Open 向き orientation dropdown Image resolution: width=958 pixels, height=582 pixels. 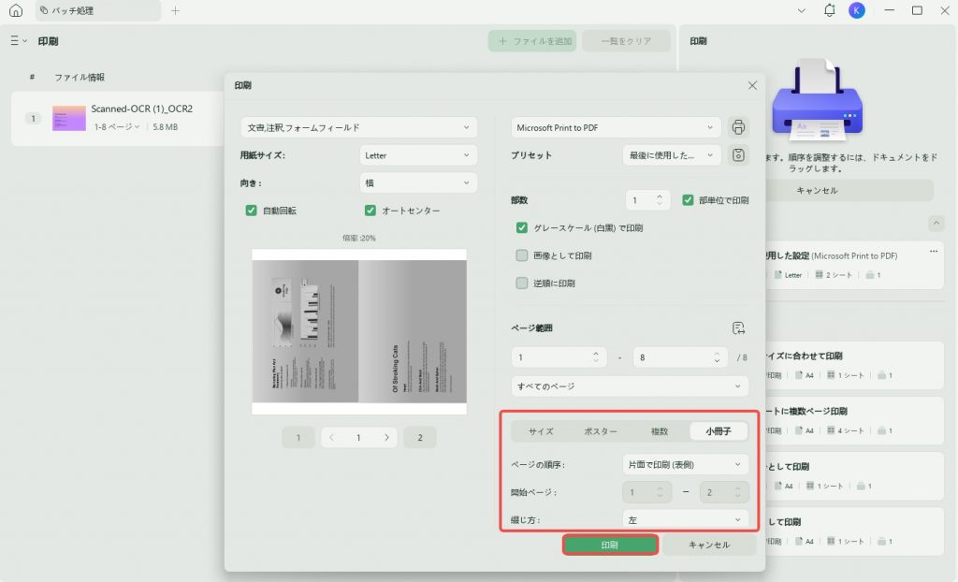418,182
